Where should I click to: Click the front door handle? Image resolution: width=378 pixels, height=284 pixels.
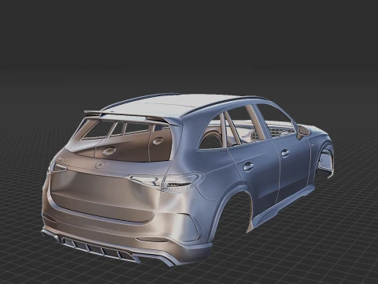(x=285, y=153)
